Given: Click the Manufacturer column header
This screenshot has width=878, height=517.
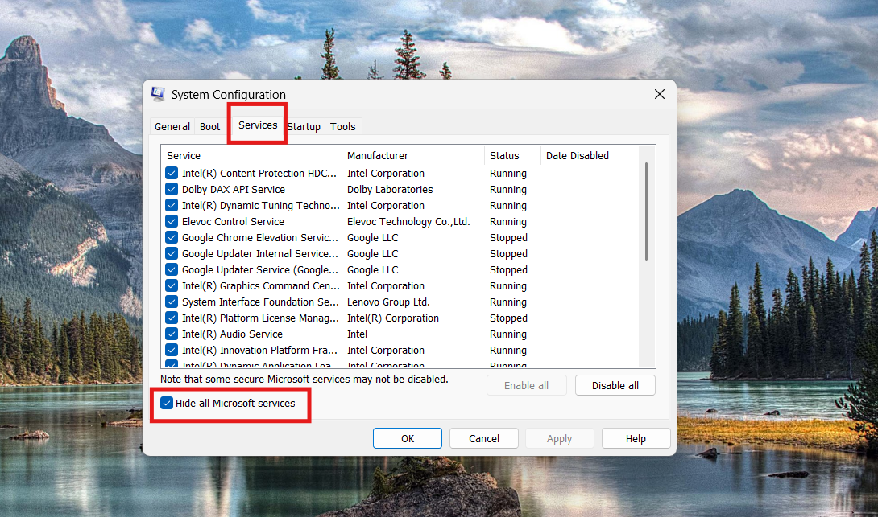Looking at the screenshot, I should pos(379,155).
